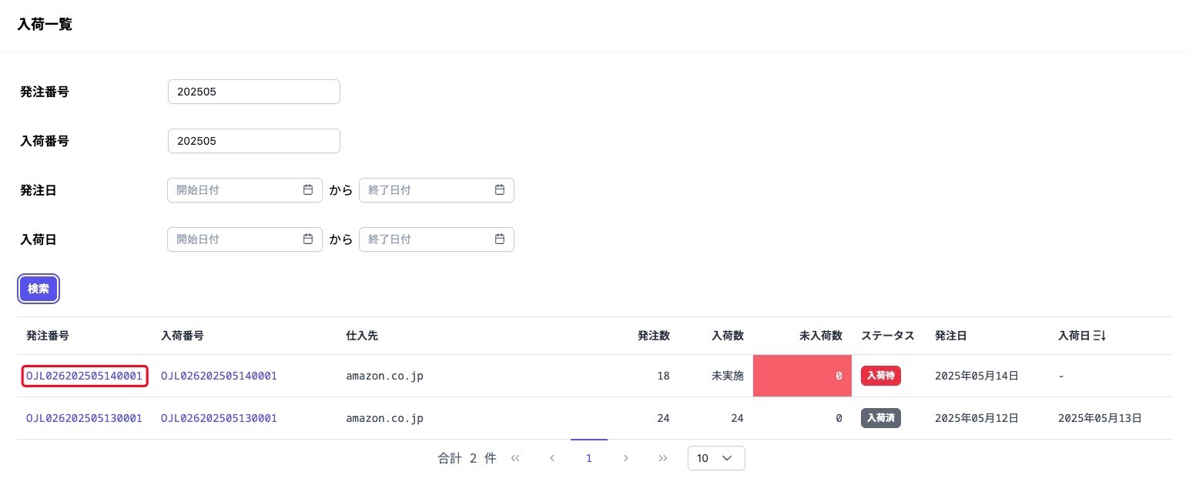
Task: Click the 入荷待 red status badge
Action: click(880, 376)
